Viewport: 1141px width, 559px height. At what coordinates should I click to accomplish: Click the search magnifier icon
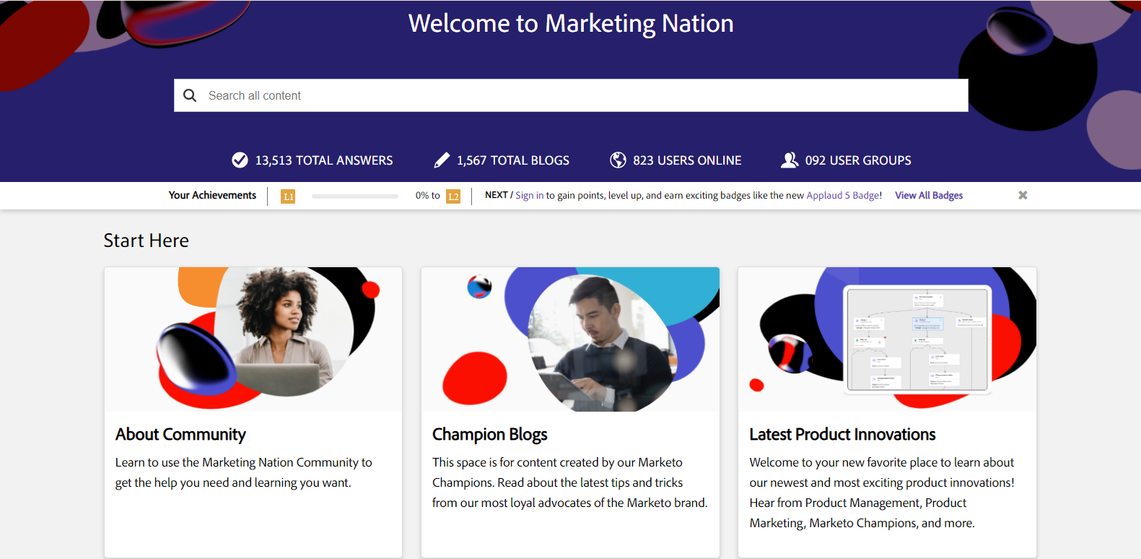[x=190, y=95]
